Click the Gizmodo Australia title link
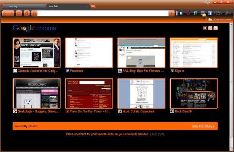The width and height of the screenshot is (234, 152). coord(38,71)
